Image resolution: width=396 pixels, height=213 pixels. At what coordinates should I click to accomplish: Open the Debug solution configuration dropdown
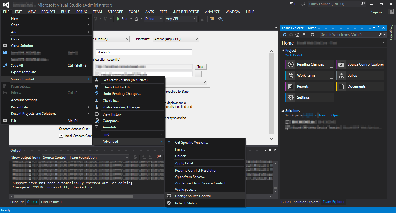[154, 19]
